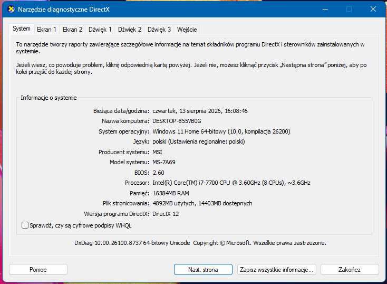387x284 pixels.
Task: Click the Narzędzie diagnostyczne DirectX title text
Action: pyautogui.click(x=64, y=10)
